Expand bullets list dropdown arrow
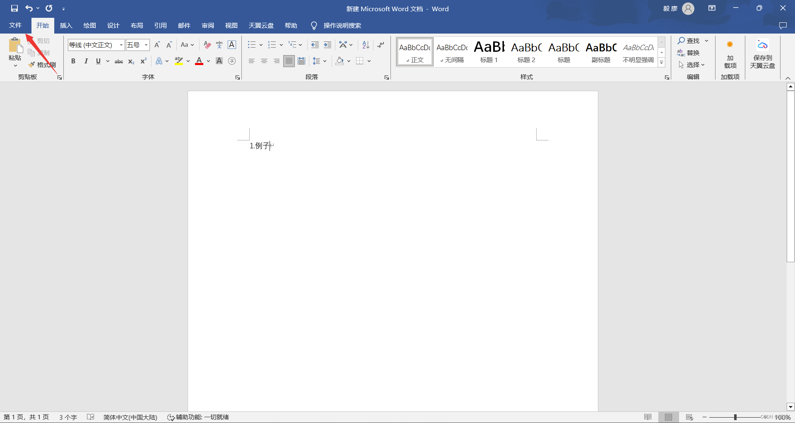Image resolution: width=795 pixels, height=423 pixels. (261, 45)
